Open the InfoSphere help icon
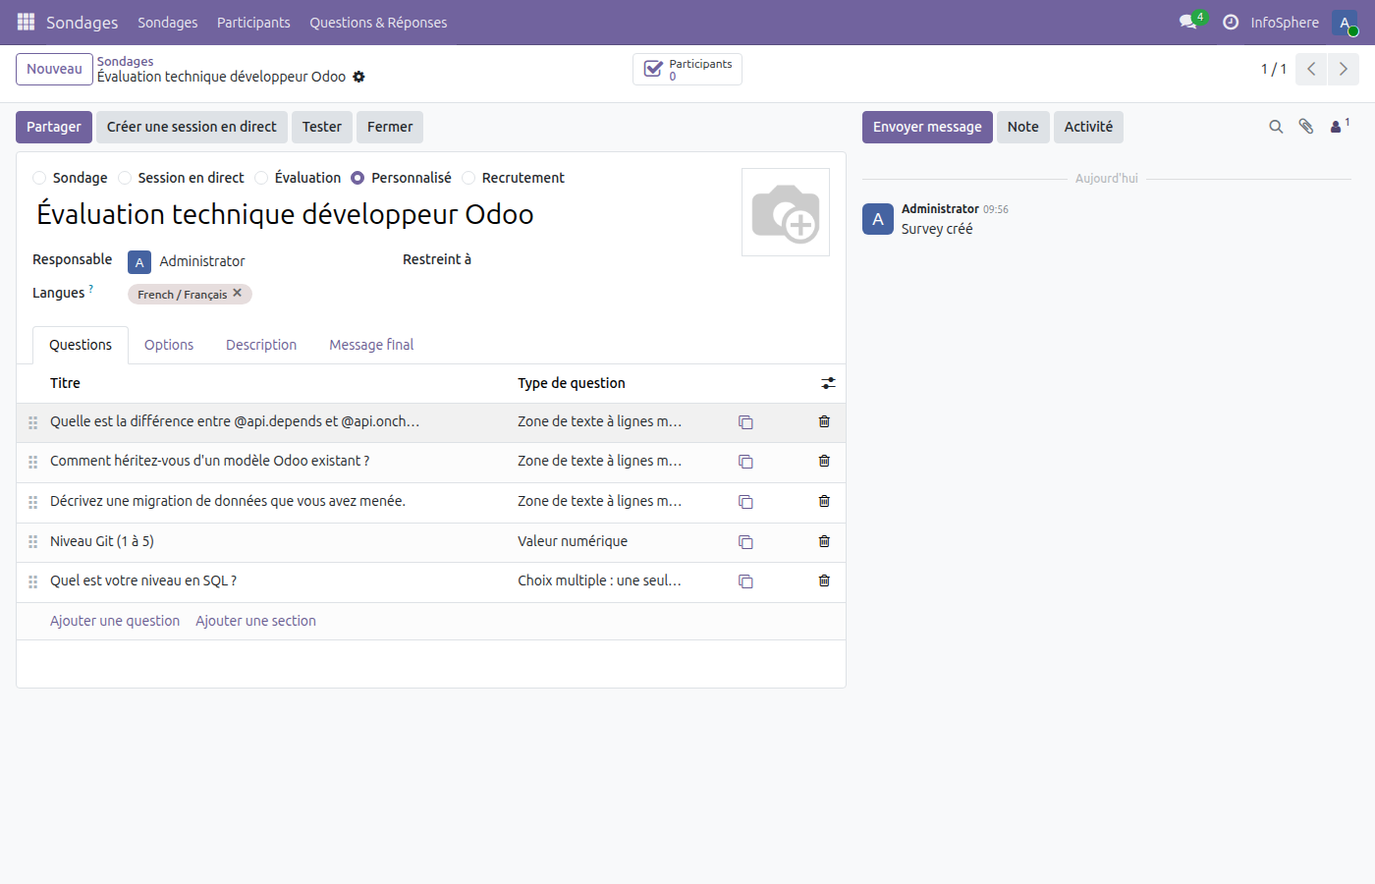 (x=1231, y=22)
